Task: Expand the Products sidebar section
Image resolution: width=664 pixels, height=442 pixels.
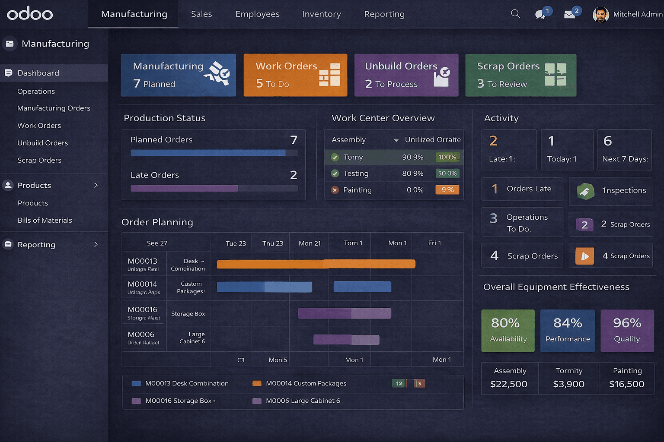Action: (96, 185)
